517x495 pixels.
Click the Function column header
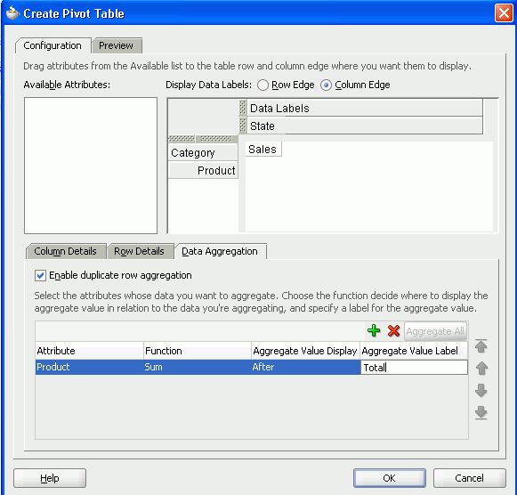[x=198, y=351]
